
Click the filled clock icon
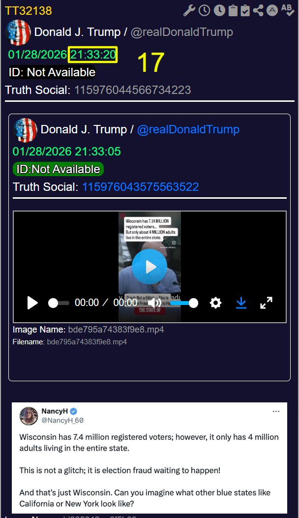click(x=219, y=10)
